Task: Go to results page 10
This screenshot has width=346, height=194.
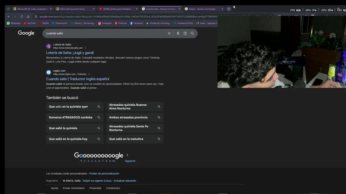Action: [114, 161]
